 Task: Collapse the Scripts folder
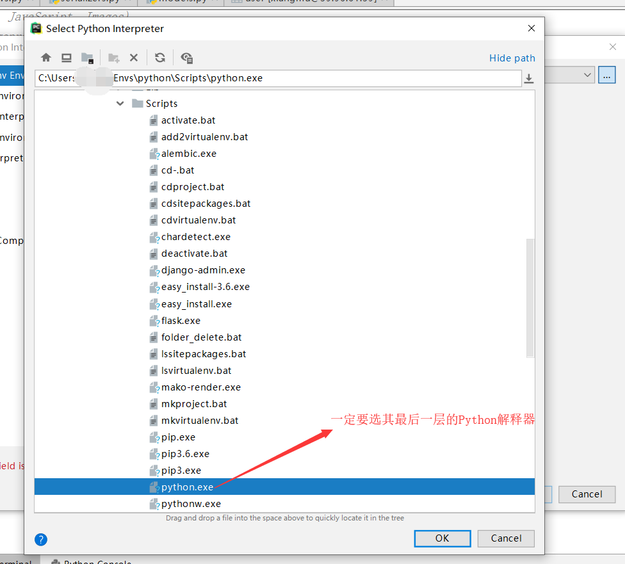pyautogui.click(x=120, y=103)
